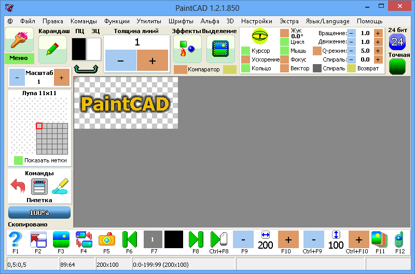Viewport: 415px width, 274px height.
Task: Open the MENU list icon in Команды
Action: pos(39,187)
